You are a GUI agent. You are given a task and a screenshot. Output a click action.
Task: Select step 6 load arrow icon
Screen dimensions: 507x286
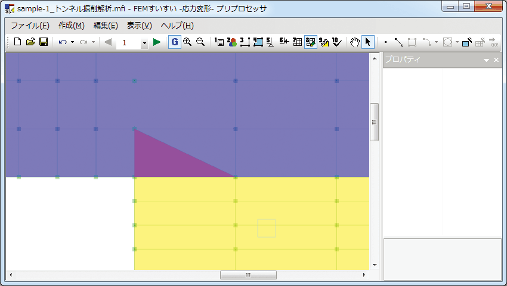tap(284, 41)
